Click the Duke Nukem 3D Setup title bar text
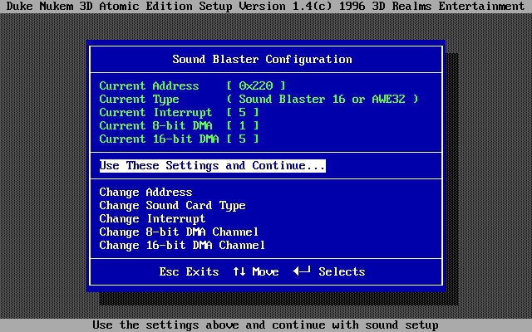 tap(266, 7)
